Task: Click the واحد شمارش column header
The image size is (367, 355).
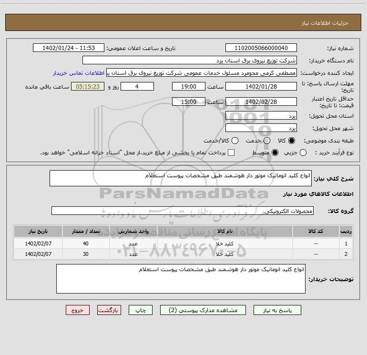Action: click(133, 231)
